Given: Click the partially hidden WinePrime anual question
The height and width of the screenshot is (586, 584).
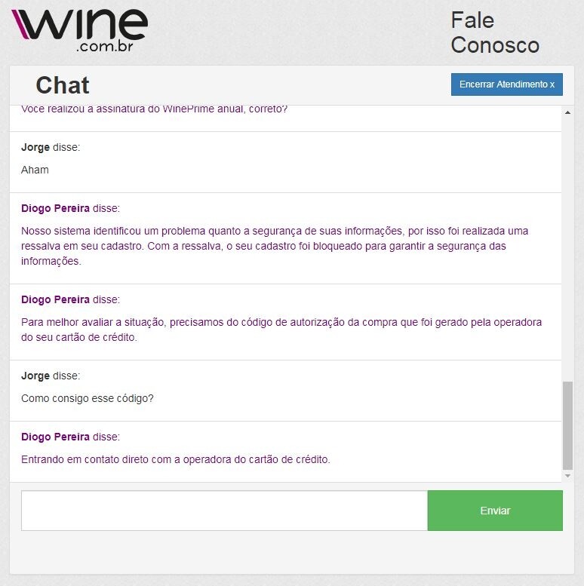Looking at the screenshot, I should pos(154,109).
